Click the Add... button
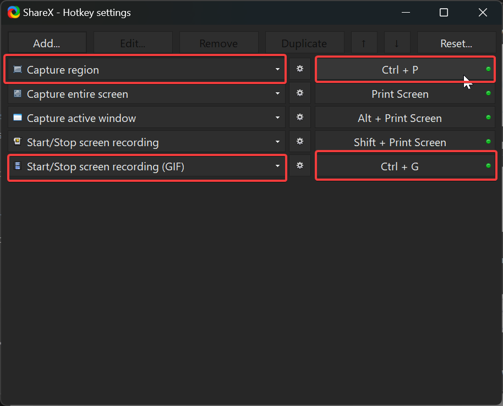 pyautogui.click(x=47, y=43)
